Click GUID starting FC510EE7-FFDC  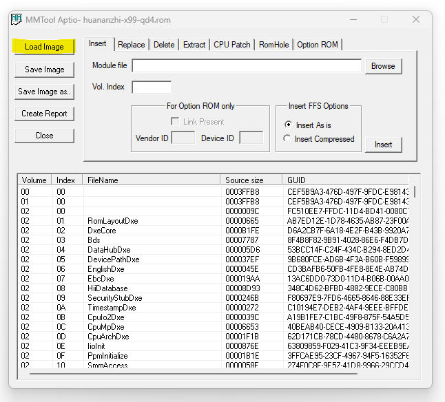point(348,211)
